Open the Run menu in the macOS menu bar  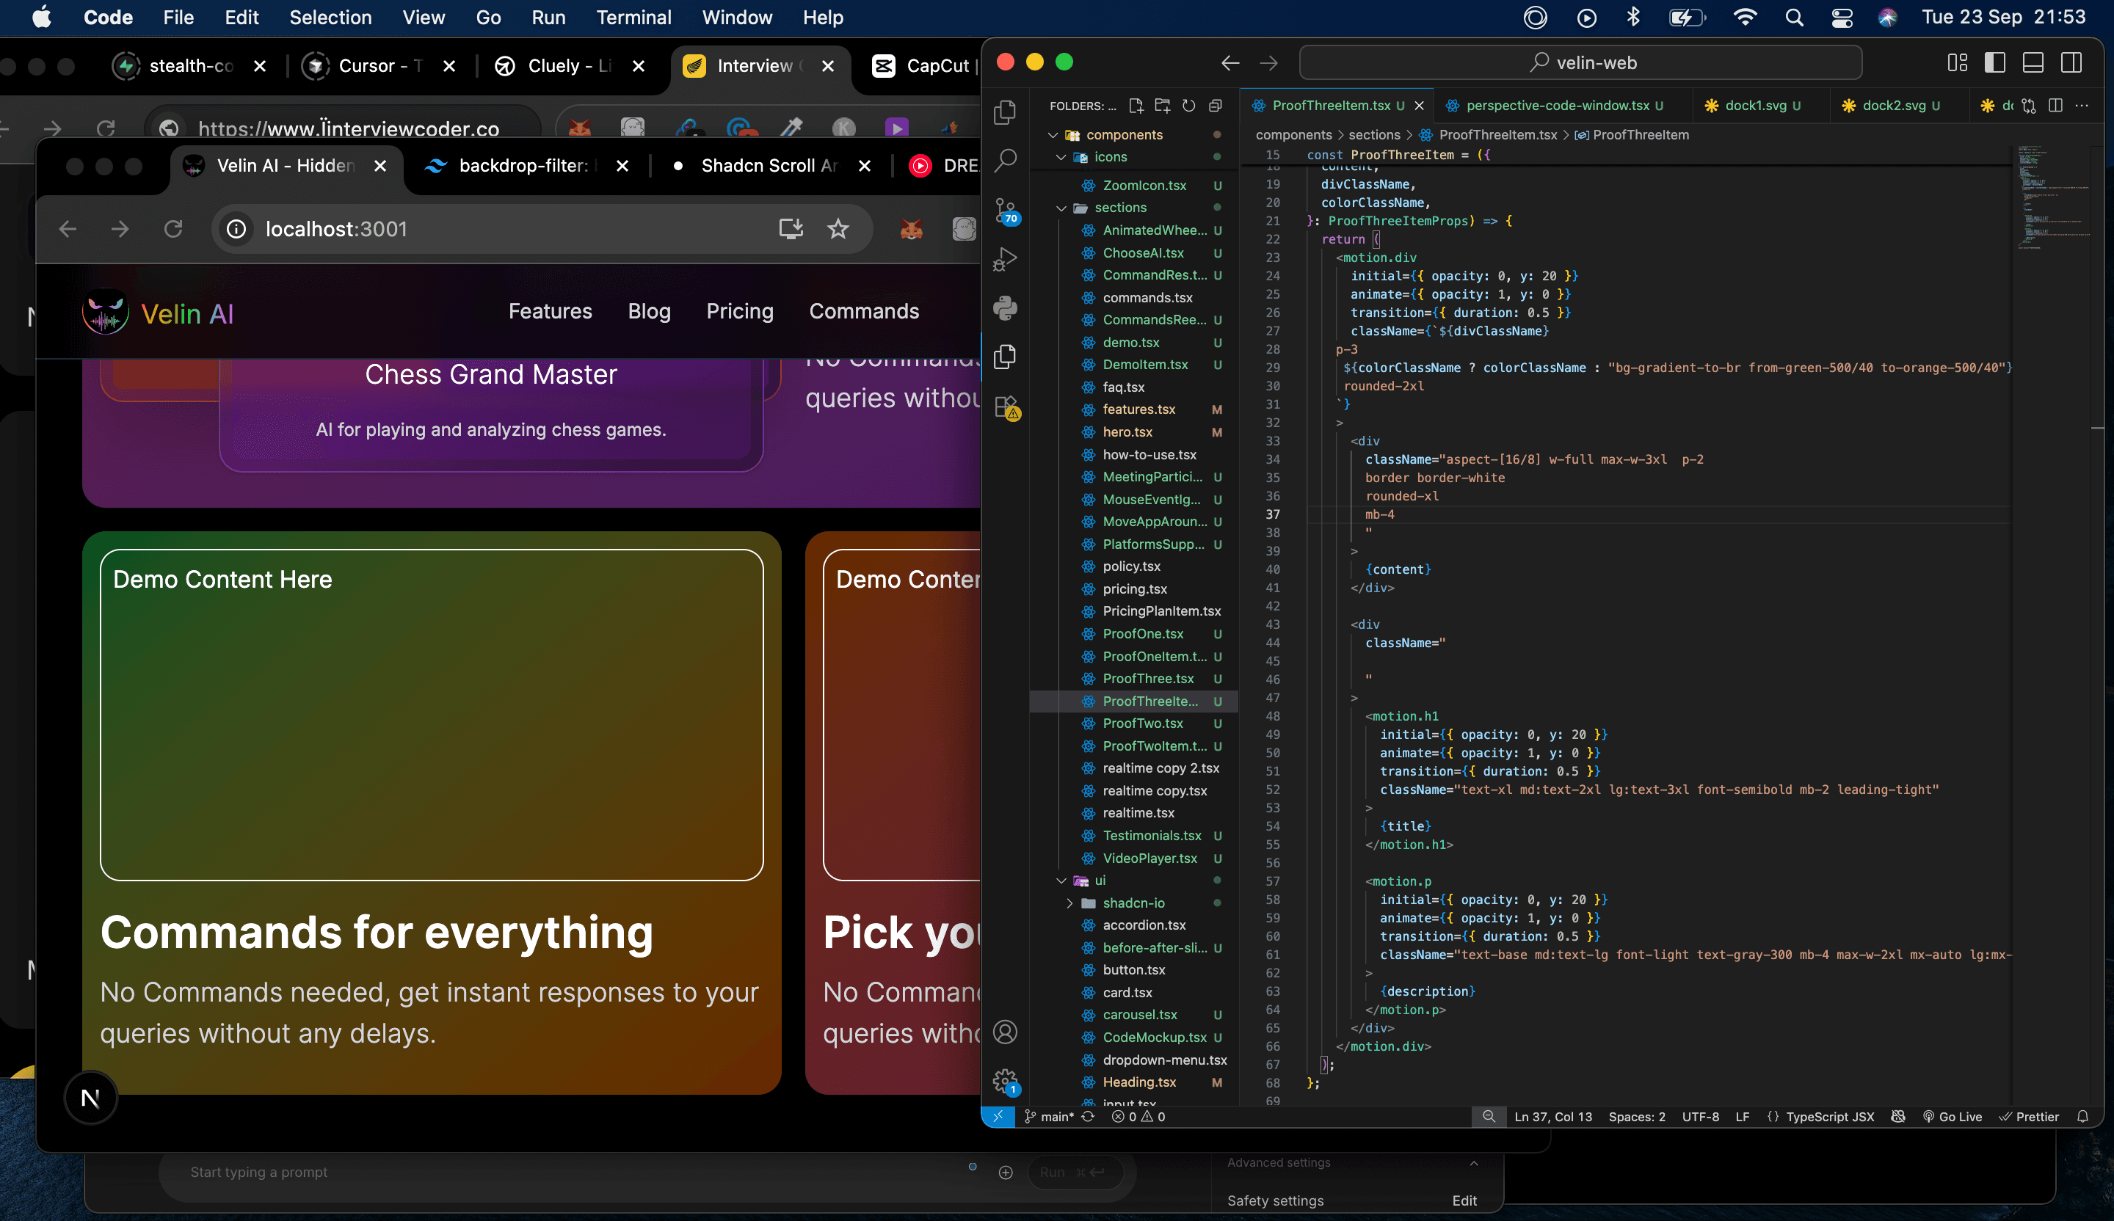pyautogui.click(x=547, y=17)
